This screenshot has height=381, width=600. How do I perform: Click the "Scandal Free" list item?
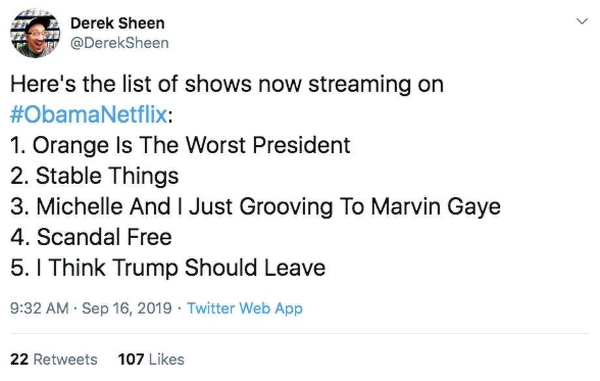104,237
